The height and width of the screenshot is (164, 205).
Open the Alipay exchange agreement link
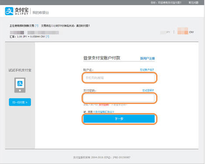tap(103, 112)
